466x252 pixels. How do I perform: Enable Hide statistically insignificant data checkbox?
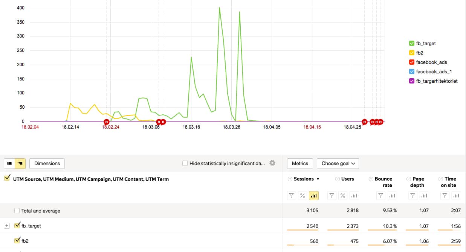(x=185, y=163)
